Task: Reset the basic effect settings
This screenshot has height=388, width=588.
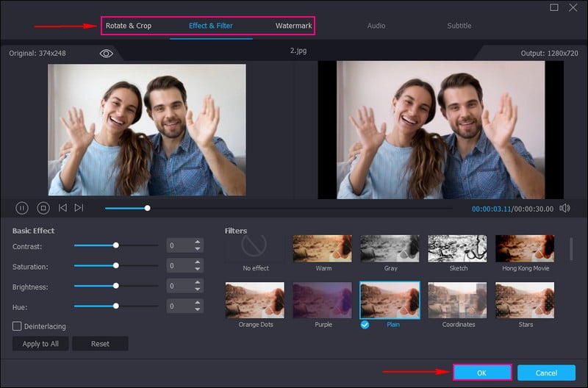Action: point(100,344)
